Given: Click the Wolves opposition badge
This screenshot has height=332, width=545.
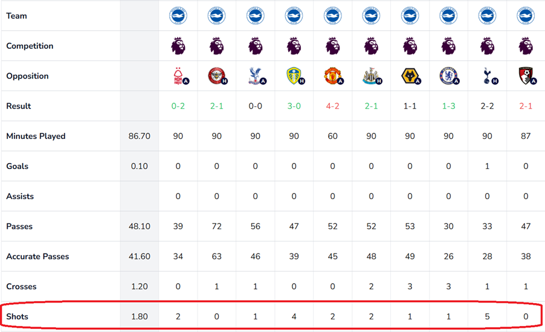Looking at the screenshot, I should tap(410, 76).
